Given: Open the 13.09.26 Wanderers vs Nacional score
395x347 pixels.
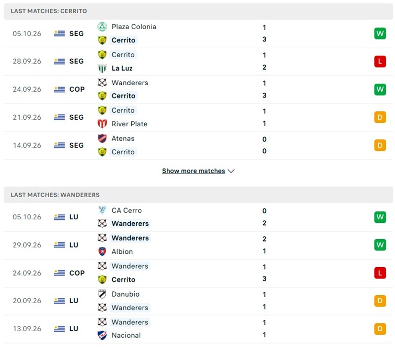Looking at the screenshot, I should [x=264, y=329].
